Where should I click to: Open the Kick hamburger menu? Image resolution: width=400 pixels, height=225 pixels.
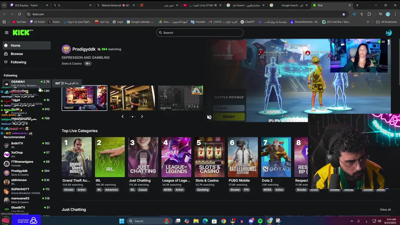pos(7,32)
